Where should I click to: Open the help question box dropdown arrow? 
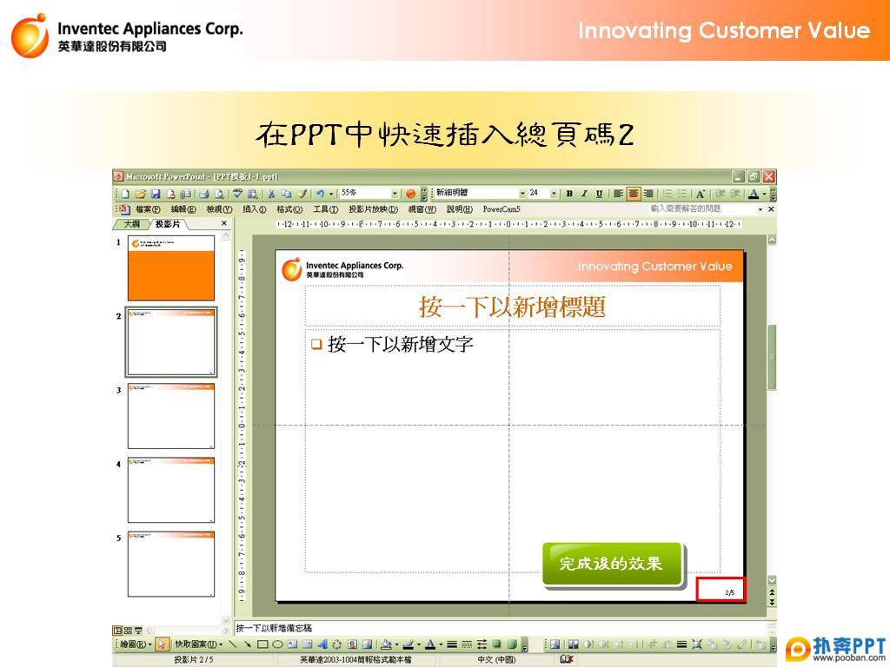[x=760, y=209]
